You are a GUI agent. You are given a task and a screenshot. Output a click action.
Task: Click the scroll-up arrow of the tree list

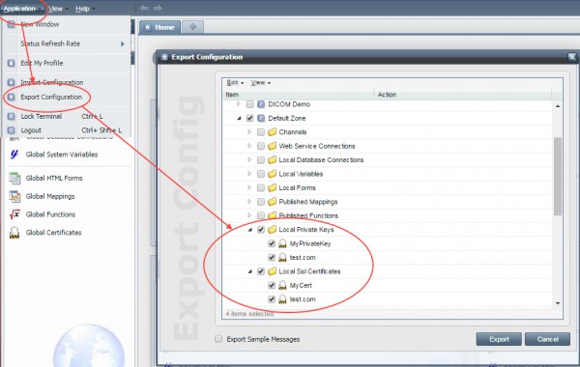point(558,106)
